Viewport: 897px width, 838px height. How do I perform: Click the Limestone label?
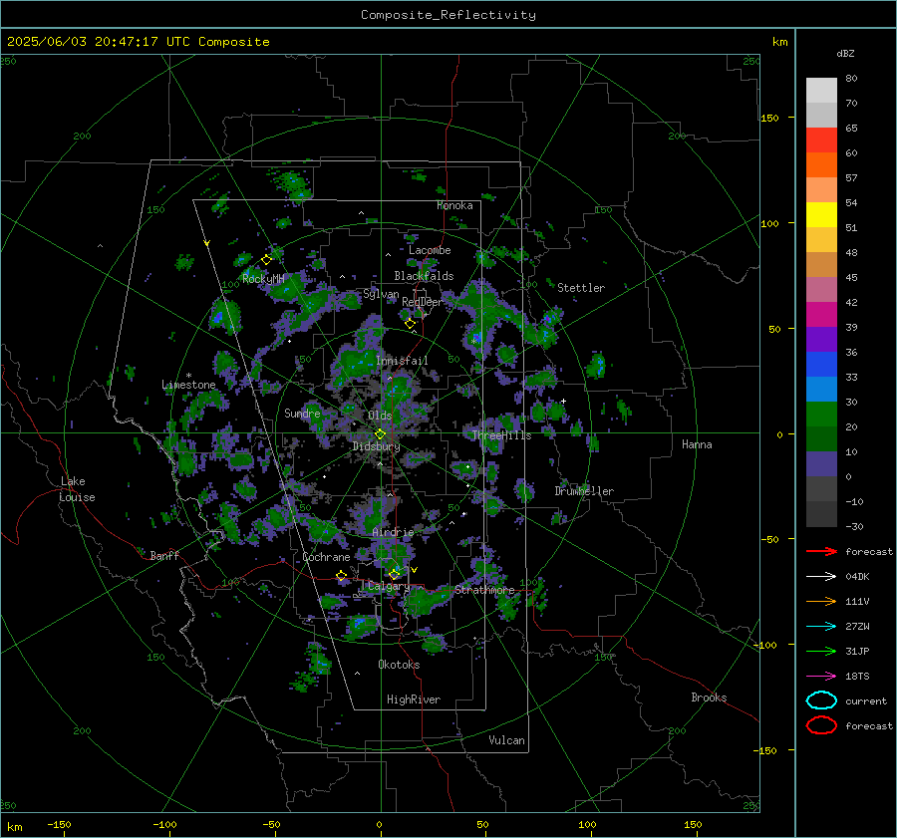(188, 385)
